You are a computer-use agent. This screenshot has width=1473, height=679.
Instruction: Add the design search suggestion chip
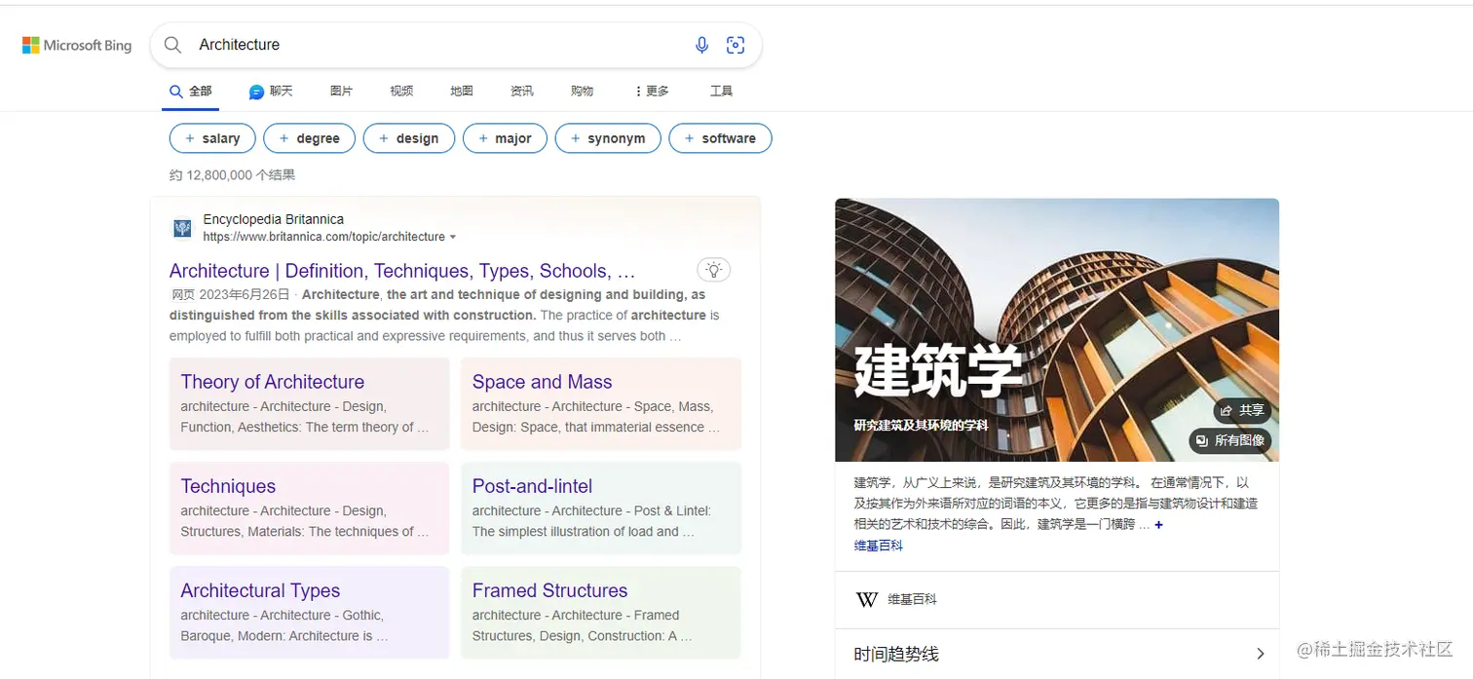point(409,138)
